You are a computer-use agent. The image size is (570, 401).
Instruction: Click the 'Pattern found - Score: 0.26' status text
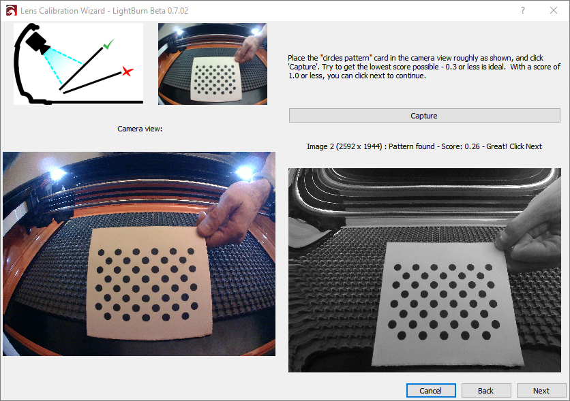coord(434,146)
